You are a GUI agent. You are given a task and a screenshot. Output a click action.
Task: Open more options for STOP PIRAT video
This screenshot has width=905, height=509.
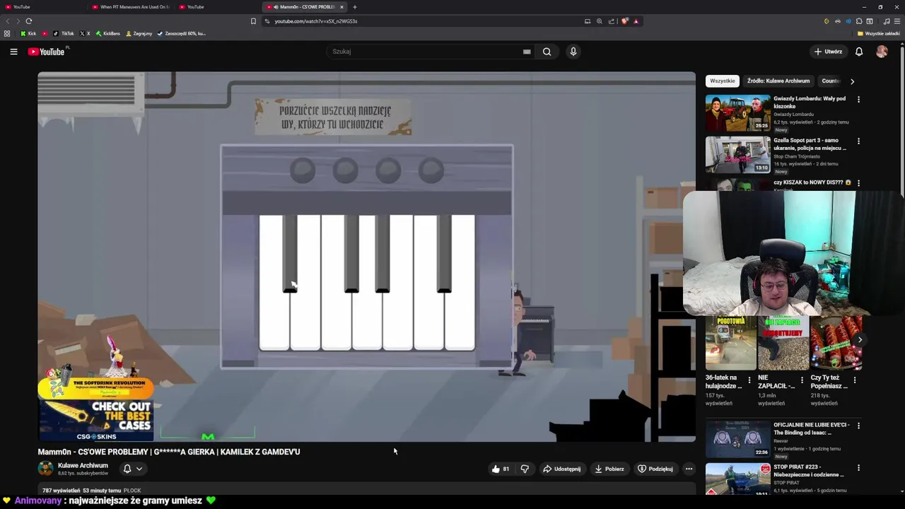858,468
